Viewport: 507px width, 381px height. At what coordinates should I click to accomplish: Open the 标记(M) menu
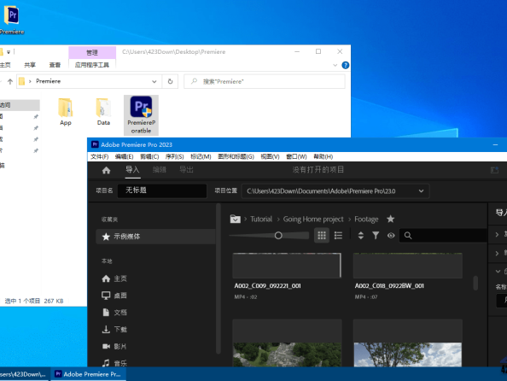[x=201, y=156]
